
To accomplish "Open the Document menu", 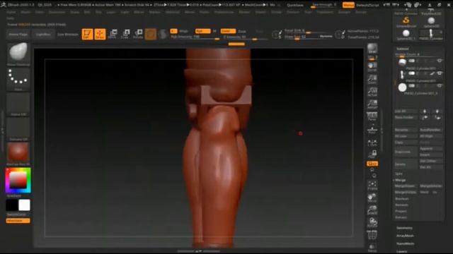I will tap(57, 12).
